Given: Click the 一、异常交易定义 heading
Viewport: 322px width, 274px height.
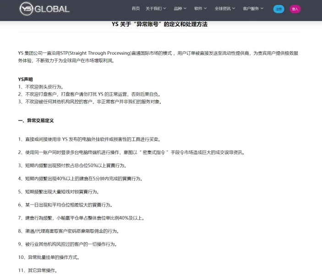Looking at the screenshot, I should click(36, 121).
